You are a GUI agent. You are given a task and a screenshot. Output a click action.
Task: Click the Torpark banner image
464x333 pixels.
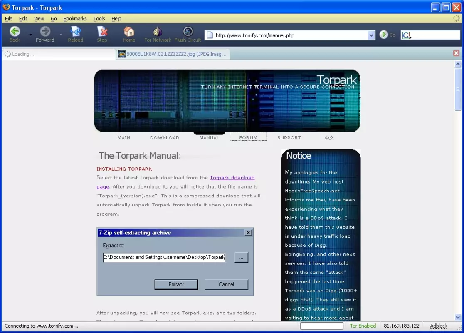(227, 101)
